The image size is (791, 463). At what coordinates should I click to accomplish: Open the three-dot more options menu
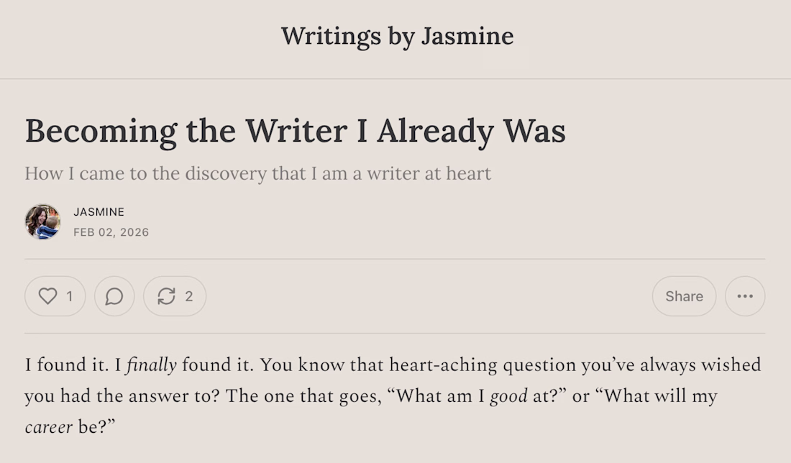pyautogui.click(x=745, y=296)
